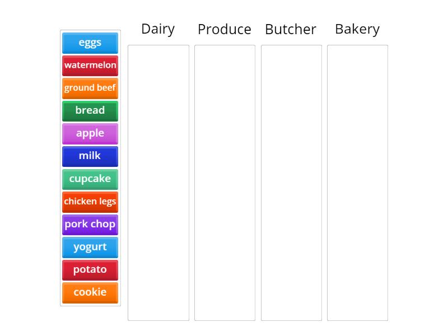Click the Bakery column header
The height and width of the screenshot is (336, 448).
357,29
